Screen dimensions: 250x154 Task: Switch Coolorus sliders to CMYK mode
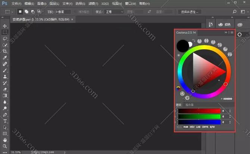tap(205, 127)
